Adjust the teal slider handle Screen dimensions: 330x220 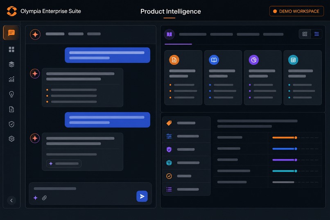pos(296,171)
